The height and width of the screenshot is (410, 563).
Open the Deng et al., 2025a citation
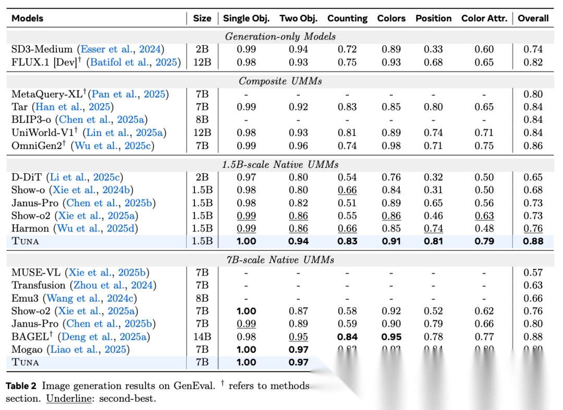point(104,337)
